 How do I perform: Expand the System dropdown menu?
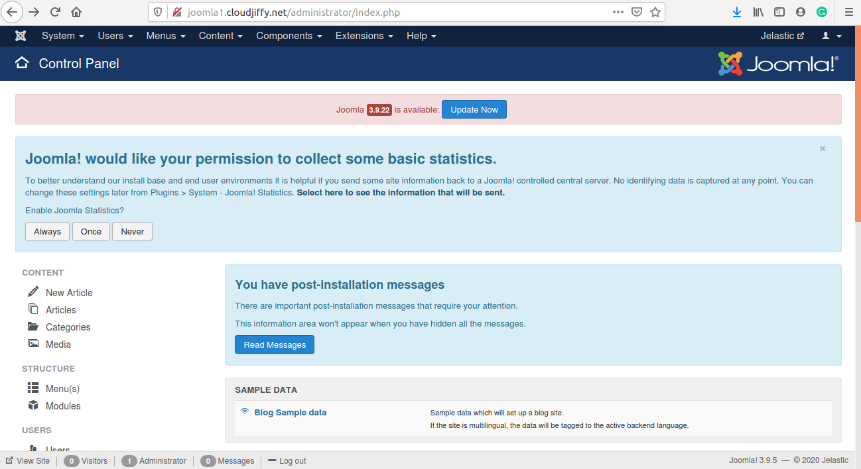pyautogui.click(x=62, y=36)
